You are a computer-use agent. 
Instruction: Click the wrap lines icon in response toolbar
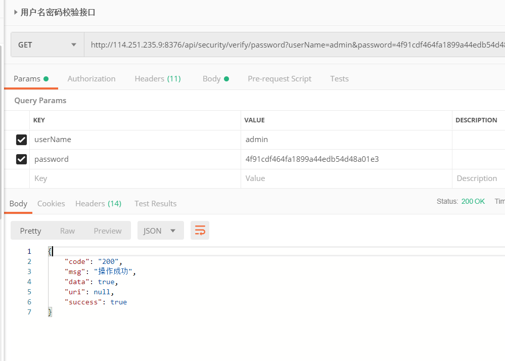click(x=200, y=231)
